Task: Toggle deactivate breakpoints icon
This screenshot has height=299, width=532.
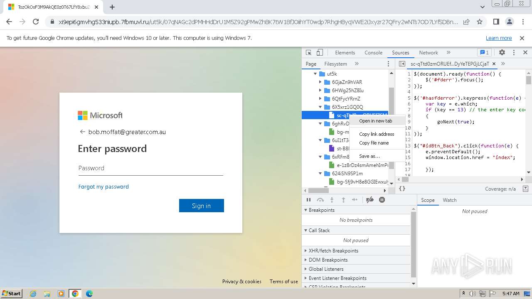Action: tap(369, 200)
